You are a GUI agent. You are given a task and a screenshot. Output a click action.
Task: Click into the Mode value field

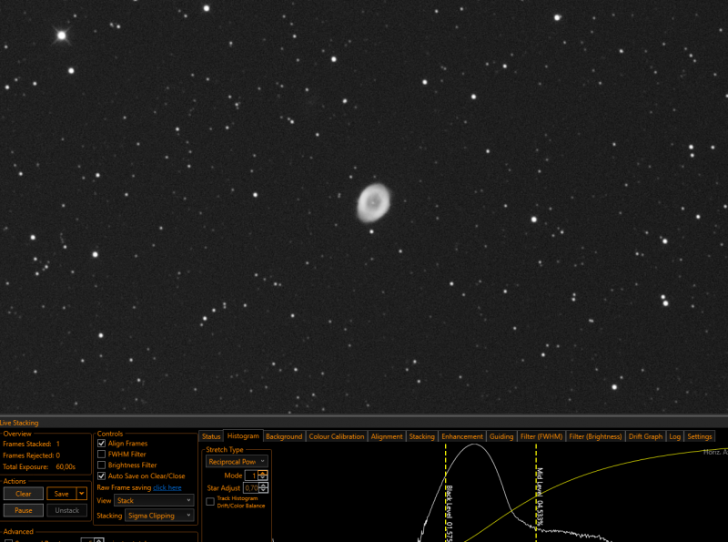pos(251,476)
